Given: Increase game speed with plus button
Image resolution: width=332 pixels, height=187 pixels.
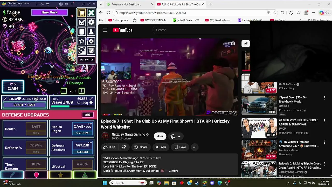Looking at the screenshot, I should [81, 91].
